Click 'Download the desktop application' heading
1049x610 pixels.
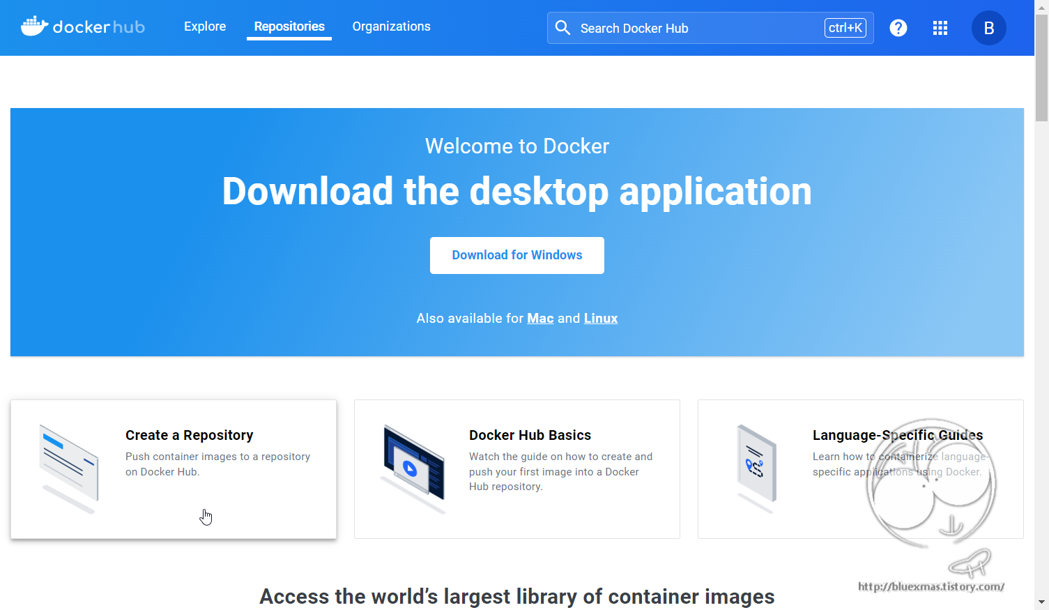tap(517, 192)
